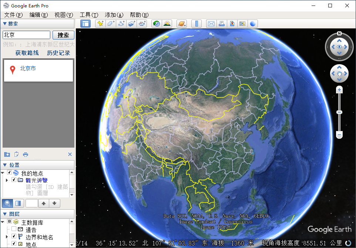Move selected place down arrow
Viewport: 356px width, 248px height.
54,203
